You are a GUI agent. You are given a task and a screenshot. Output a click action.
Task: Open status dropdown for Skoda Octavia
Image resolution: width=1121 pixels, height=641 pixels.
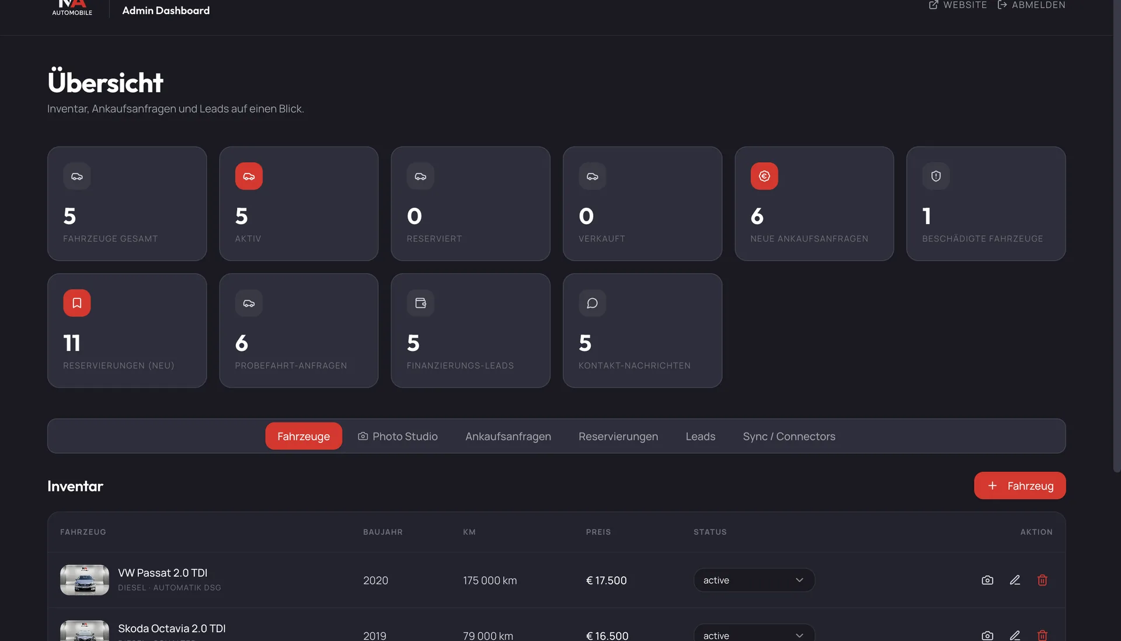754,633
